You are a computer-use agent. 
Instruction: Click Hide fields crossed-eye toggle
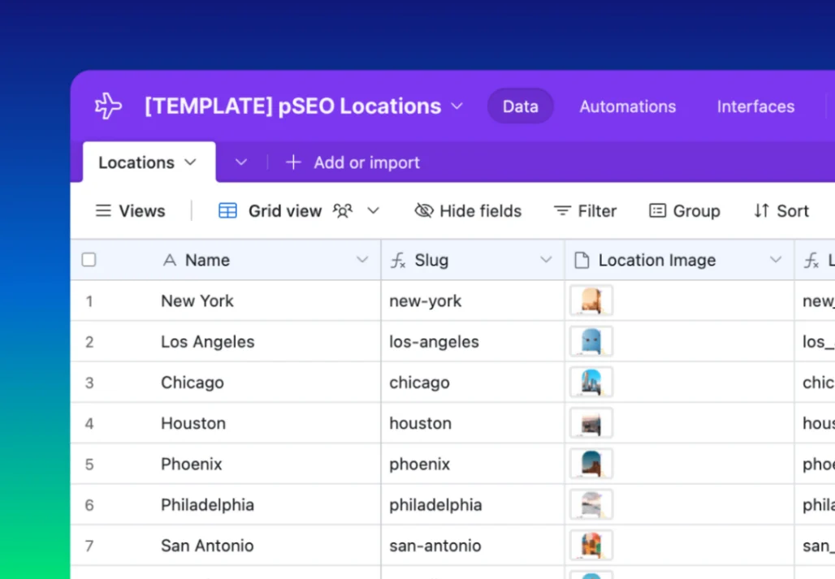pos(424,211)
